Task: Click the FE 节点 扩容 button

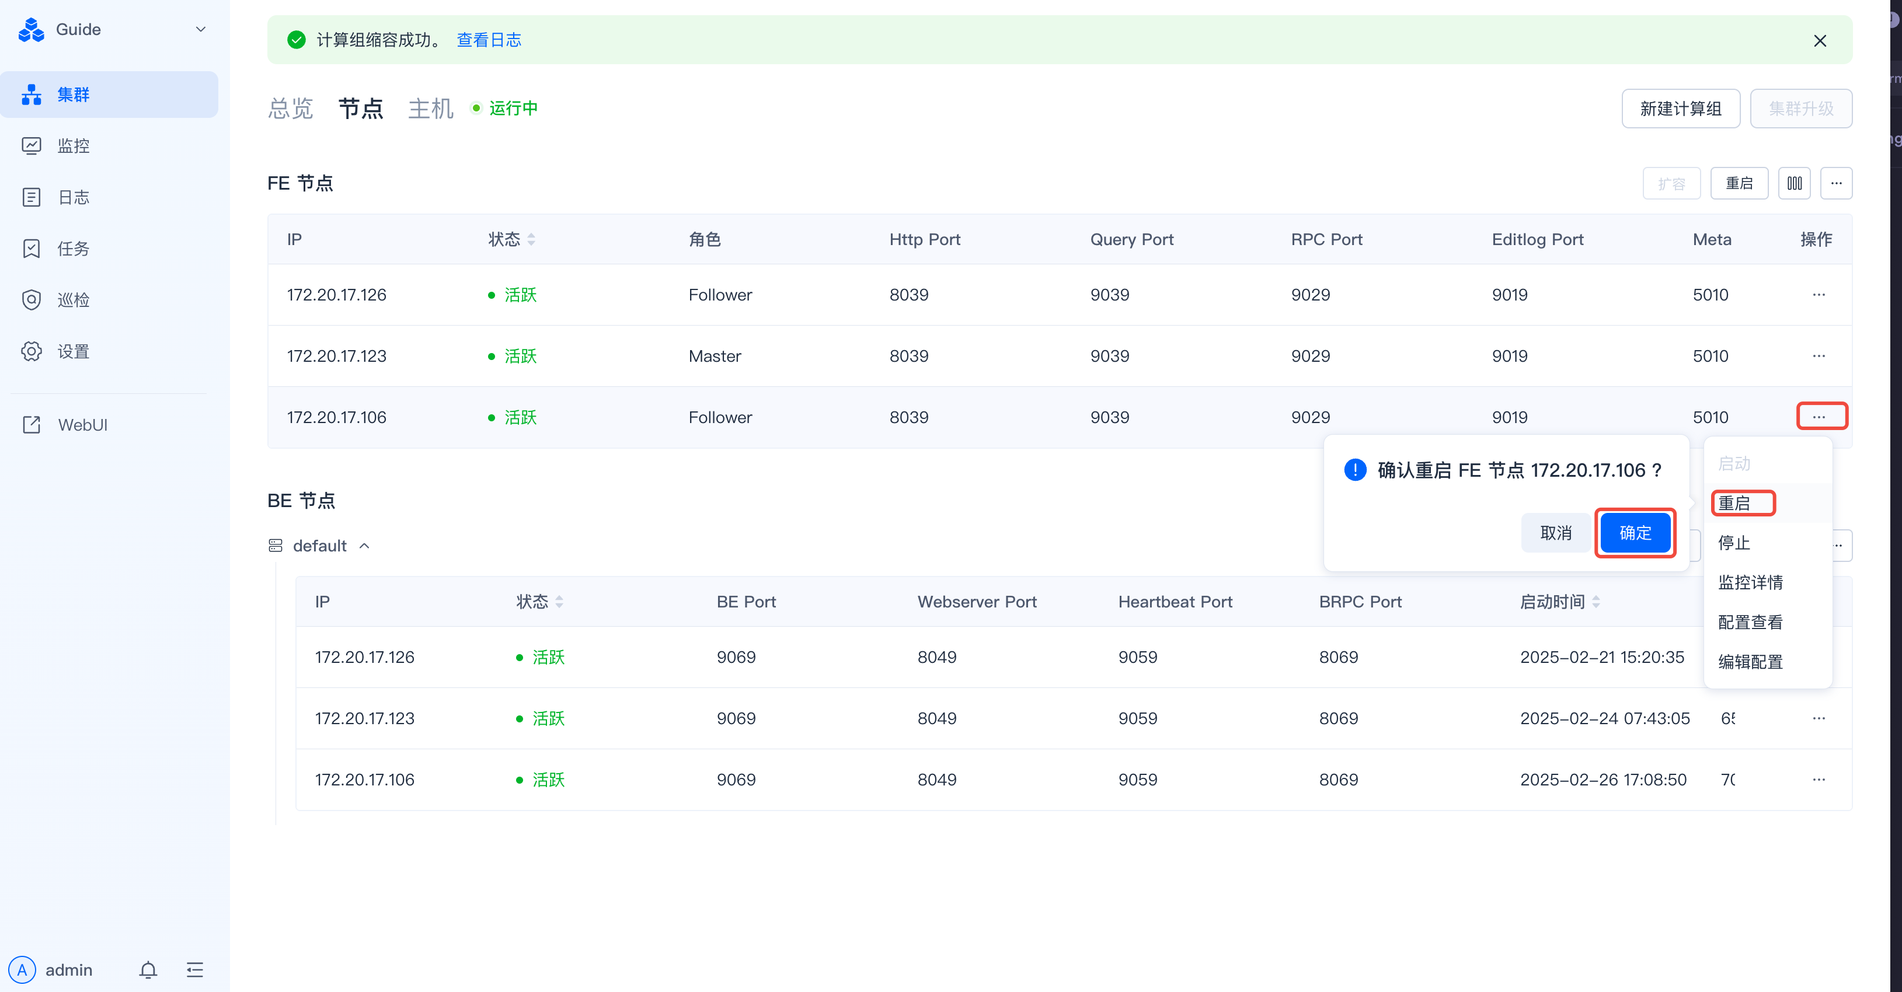Action: [1671, 183]
